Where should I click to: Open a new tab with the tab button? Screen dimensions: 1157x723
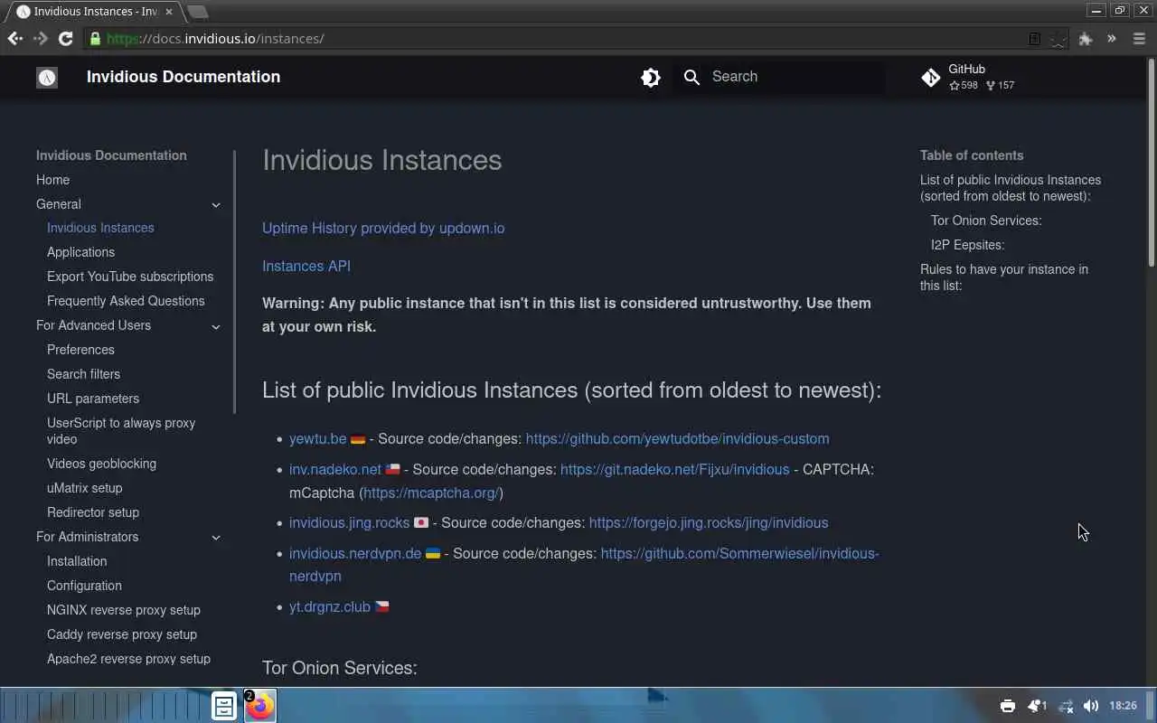pos(197,12)
